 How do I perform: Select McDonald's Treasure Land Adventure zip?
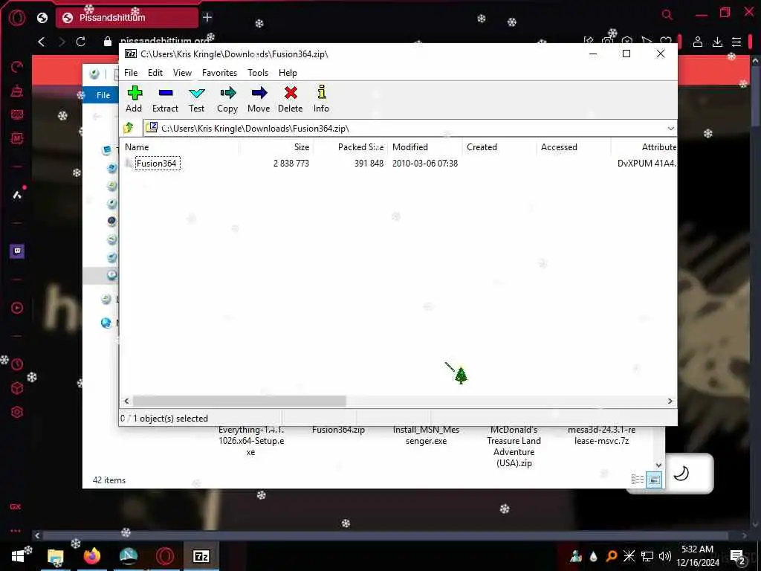[514, 447]
